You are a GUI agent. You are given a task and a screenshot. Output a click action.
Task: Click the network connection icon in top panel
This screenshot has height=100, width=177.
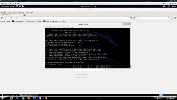[168, 6]
